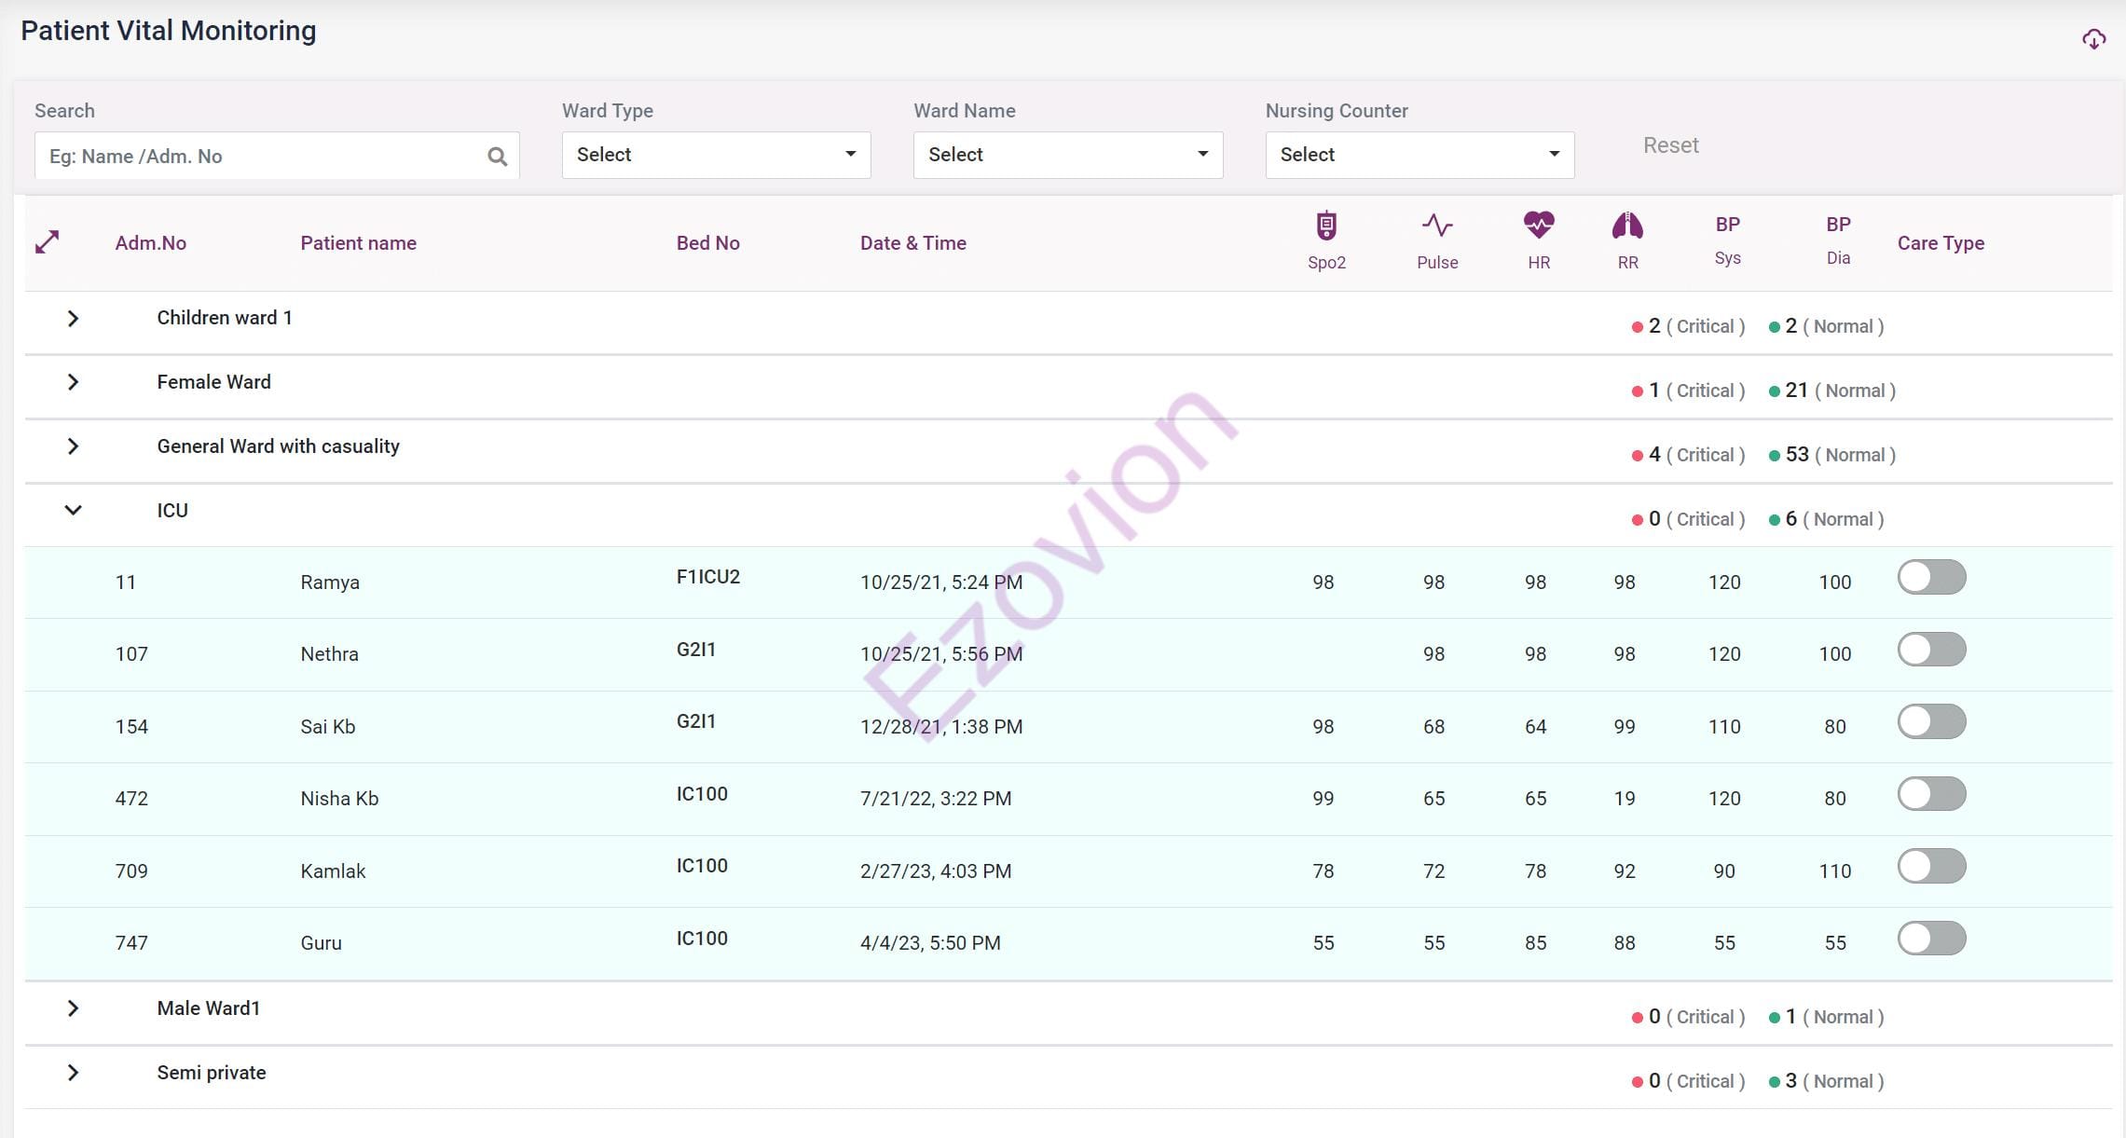The width and height of the screenshot is (2126, 1138).
Task: Click the Patient name column header
Action: (x=358, y=243)
